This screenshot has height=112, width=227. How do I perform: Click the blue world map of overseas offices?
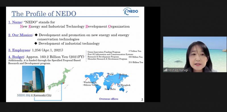[107, 82]
